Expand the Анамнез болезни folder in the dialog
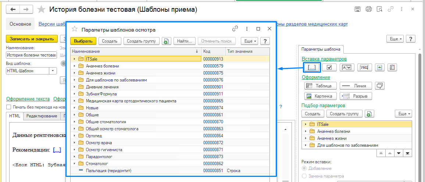The width and height of the screenshot is (425, 182). click(x=74, y=66)
